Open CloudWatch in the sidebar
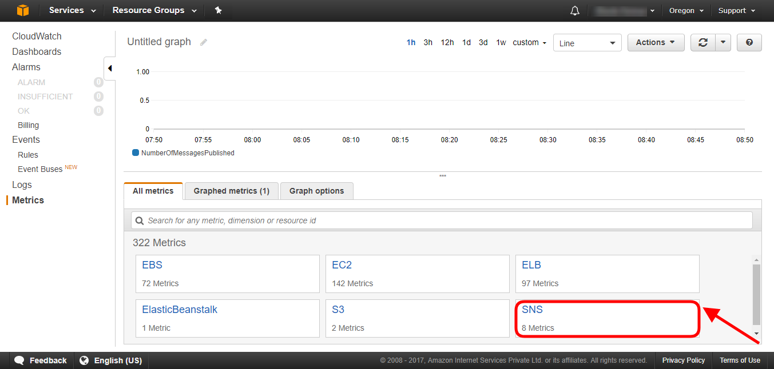 tap(37, 36)
